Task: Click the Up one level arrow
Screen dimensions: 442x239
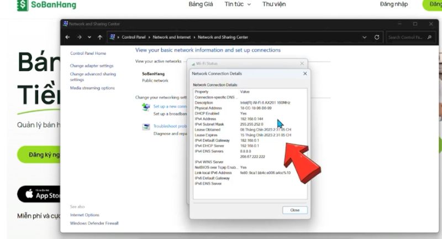Action: click(99, 37)
